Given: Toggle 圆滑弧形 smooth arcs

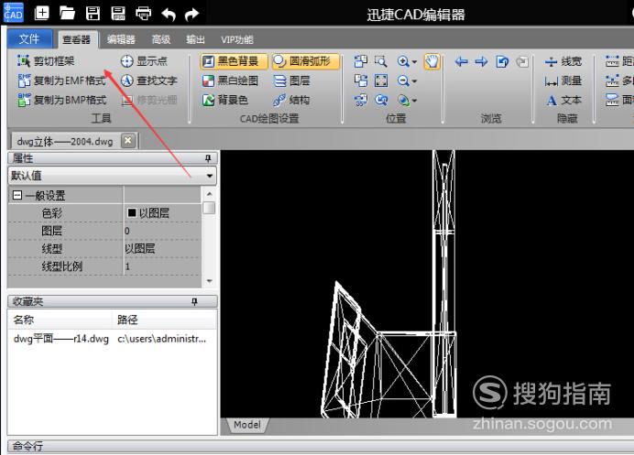Looking at the screenshot, I should [306, 61].
